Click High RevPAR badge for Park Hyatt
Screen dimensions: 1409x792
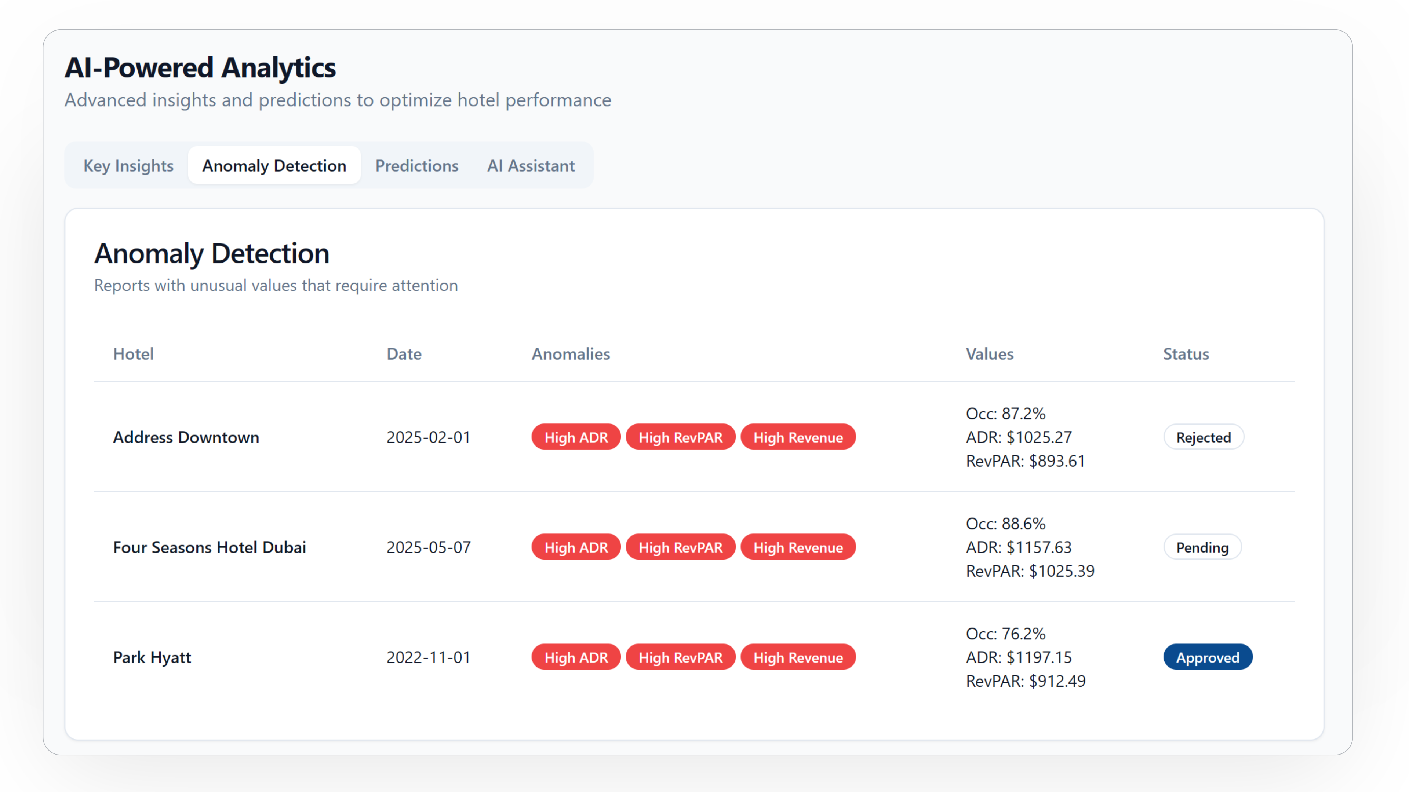(x=680, y=657)
